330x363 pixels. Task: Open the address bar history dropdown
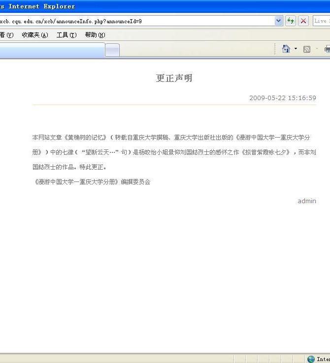(278, 21)
